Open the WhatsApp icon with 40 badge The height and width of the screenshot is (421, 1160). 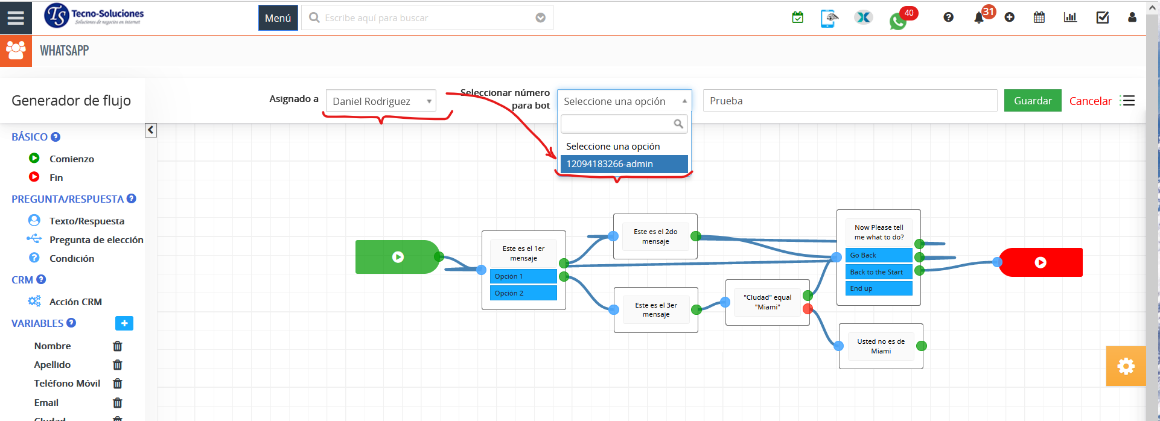click(898, 21)
